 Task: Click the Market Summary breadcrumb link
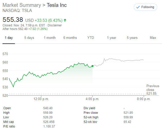coord(21,5)
